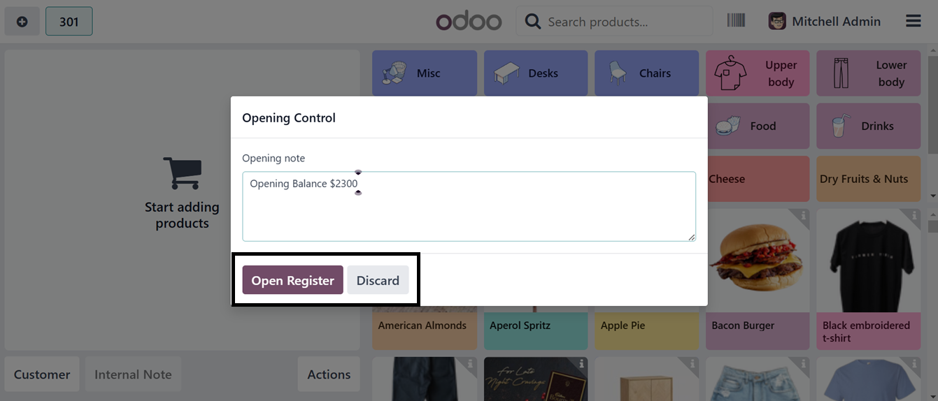
Task: Click the search magnifier icon
Action: click(533, 22)
